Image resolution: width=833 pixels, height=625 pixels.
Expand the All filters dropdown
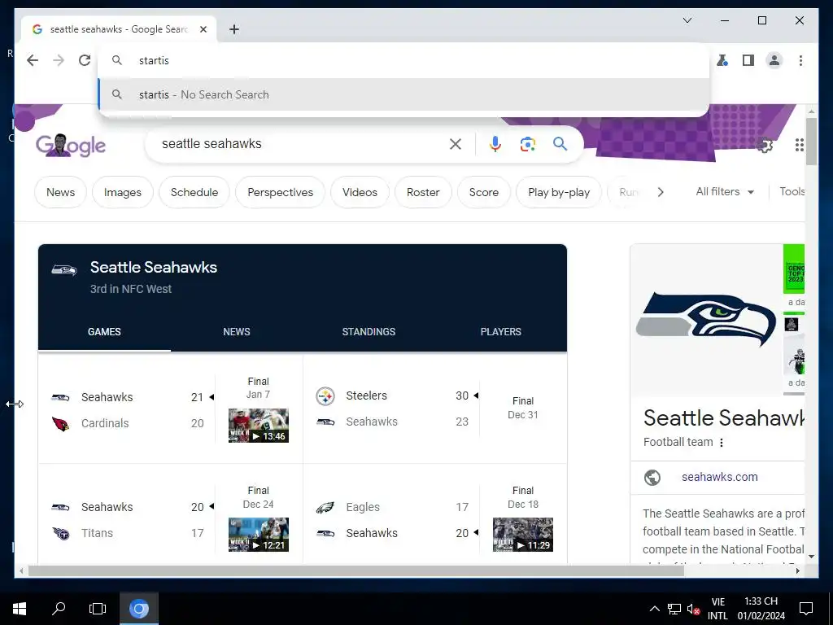click(x=725, y=192)
